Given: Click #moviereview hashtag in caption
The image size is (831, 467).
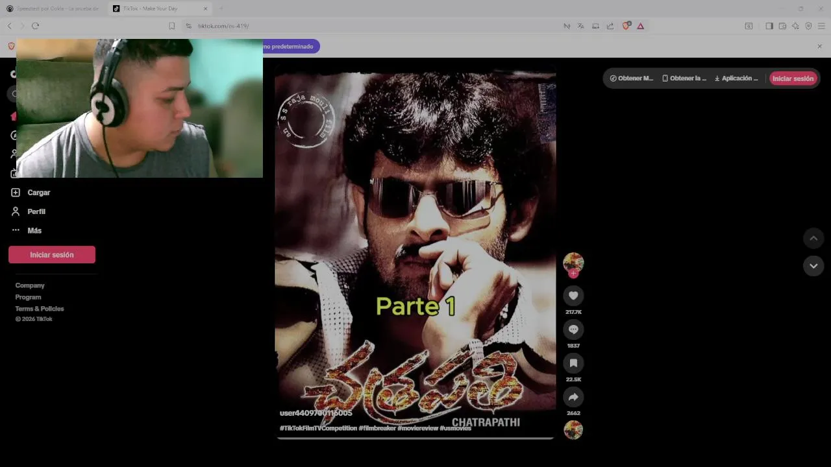Looking at the screenshot, I should pos(418,428).
